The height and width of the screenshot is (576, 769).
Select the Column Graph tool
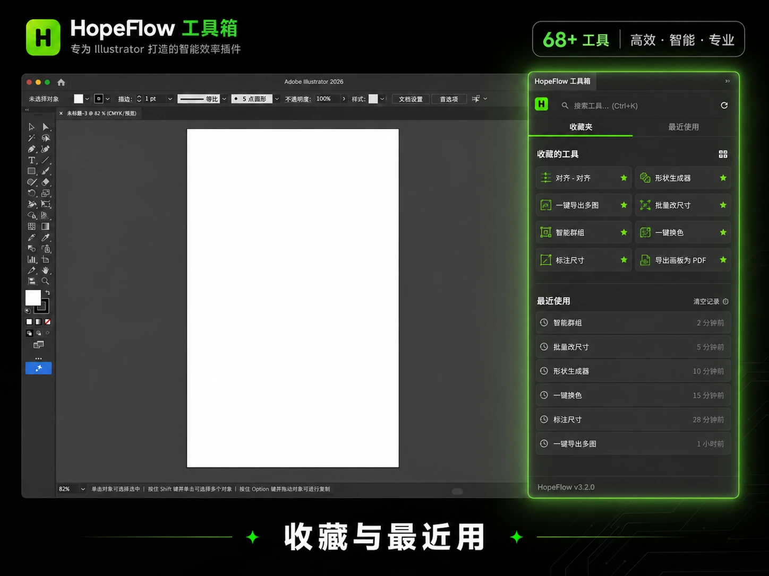point(31,259)
